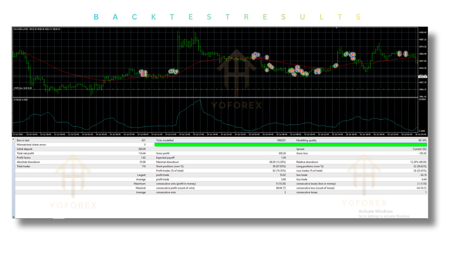
Task: Click the 4100.45 price on the chart axis
Action: [423, 32]
